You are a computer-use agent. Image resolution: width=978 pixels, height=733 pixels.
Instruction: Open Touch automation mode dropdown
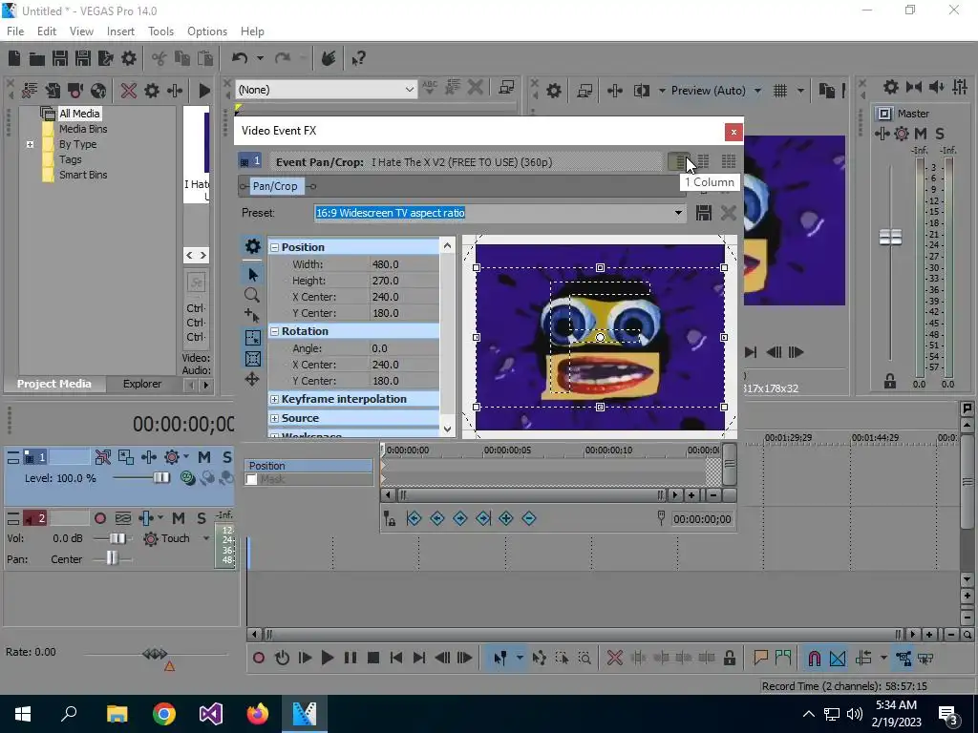(206, 538)
